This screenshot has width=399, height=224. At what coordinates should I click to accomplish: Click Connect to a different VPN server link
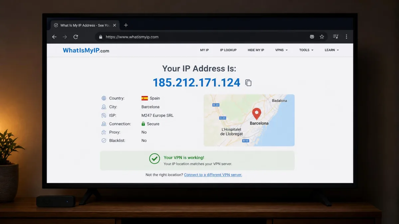(x=213, y=175)
